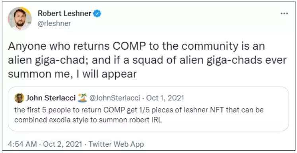Click the blue verified checkmark badge
This screenshot has height=153, width=297.
(x=97, y=14)
